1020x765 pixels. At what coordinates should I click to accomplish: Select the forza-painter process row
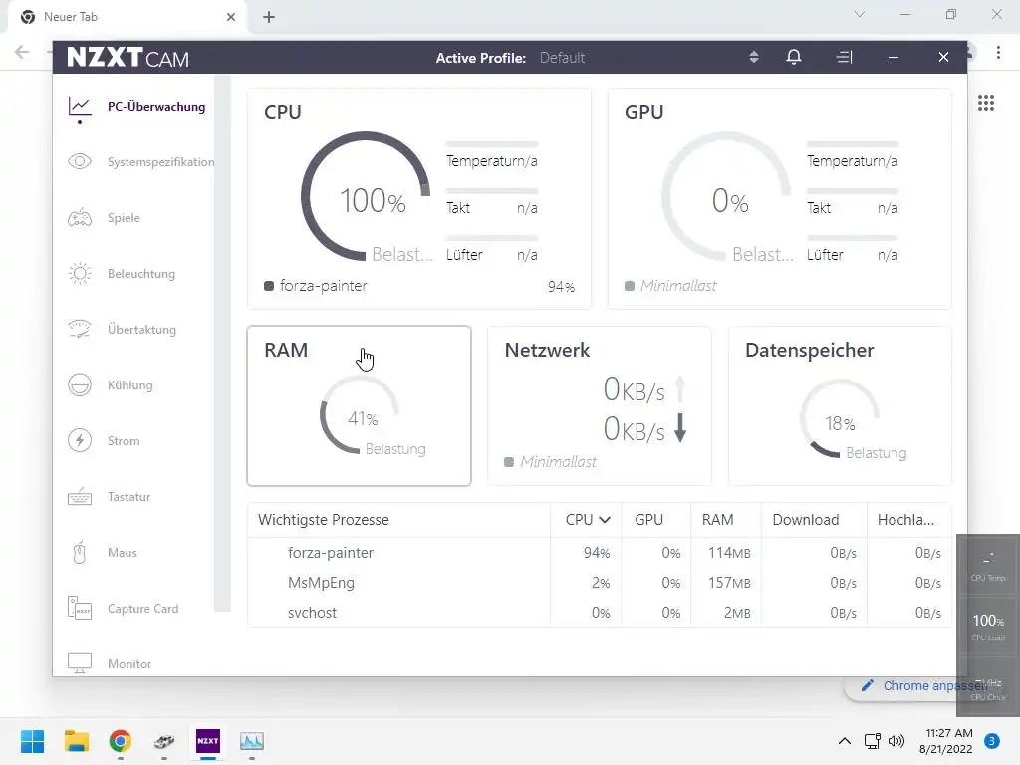[x=599, y=553]
